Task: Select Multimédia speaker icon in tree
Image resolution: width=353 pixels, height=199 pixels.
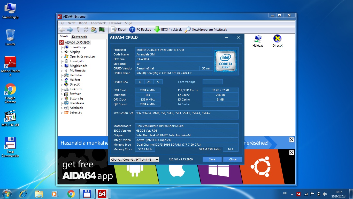Action: 66,70
